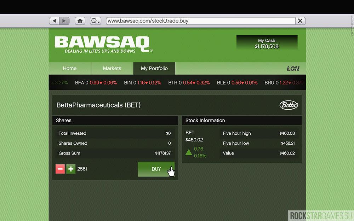Select the BLE stock in ticker

click(237, 83)
